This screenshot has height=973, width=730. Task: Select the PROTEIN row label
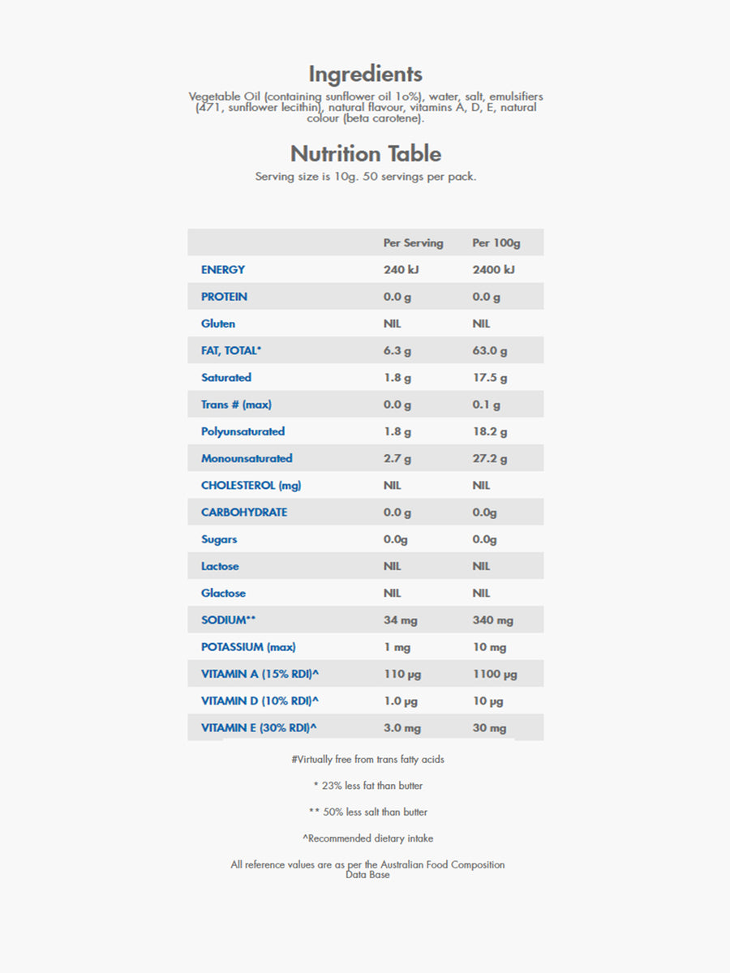coord(225,297)
